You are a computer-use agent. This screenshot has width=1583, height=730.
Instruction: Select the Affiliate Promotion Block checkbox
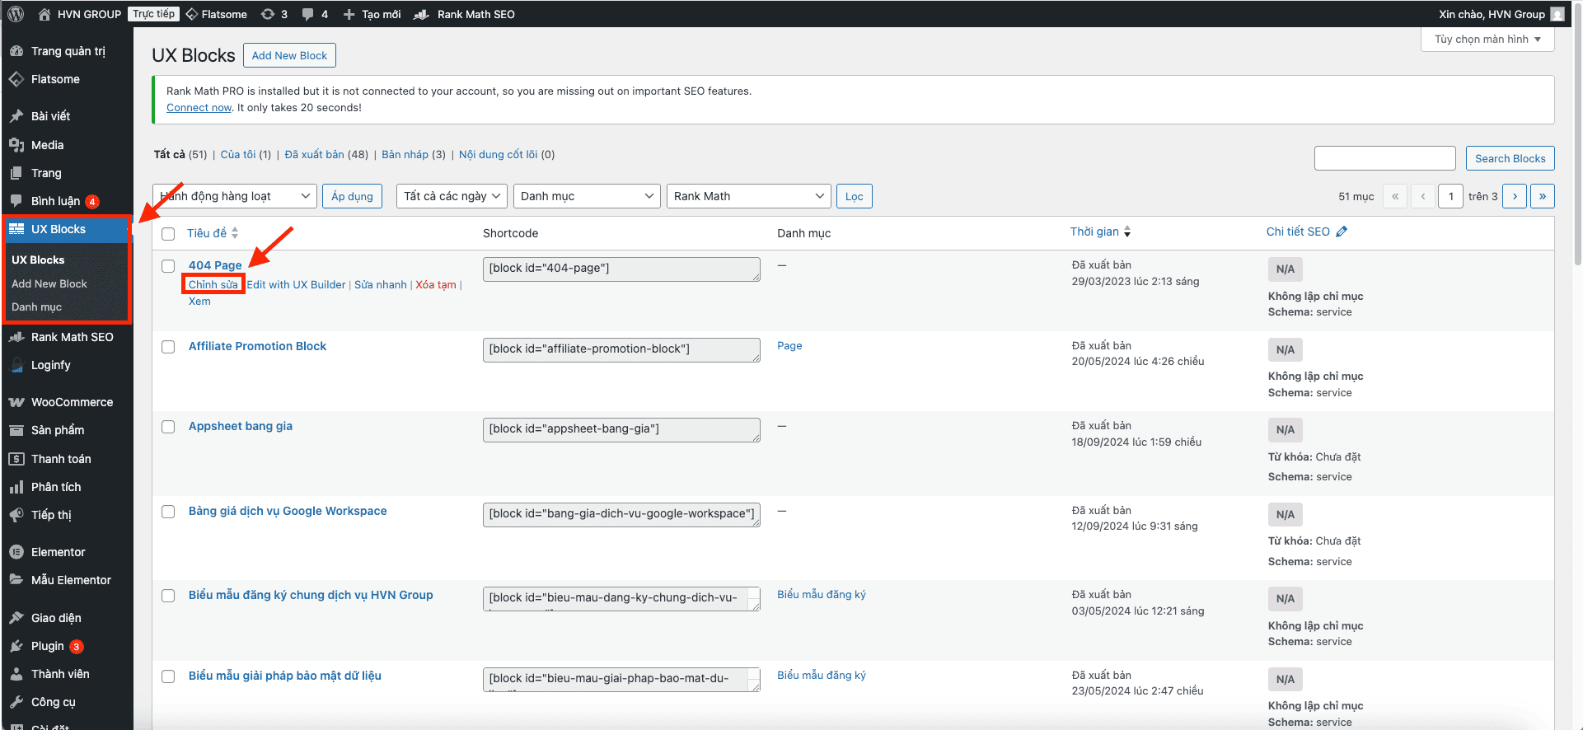point(168,347)
